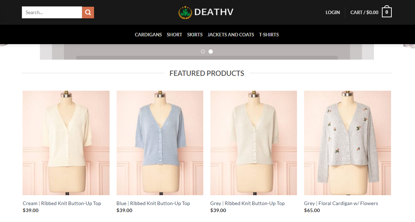Open the LOGIN link
The height and width of the screenshot is (222, 415).
[x=333, y=12]
